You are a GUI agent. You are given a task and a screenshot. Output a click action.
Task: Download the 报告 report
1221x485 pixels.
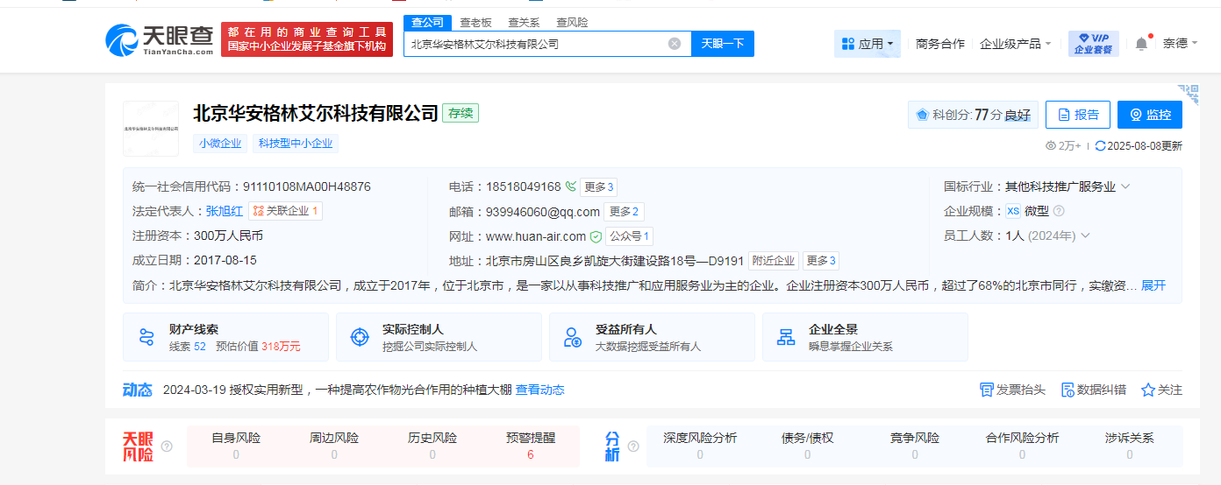(1077, 115)
